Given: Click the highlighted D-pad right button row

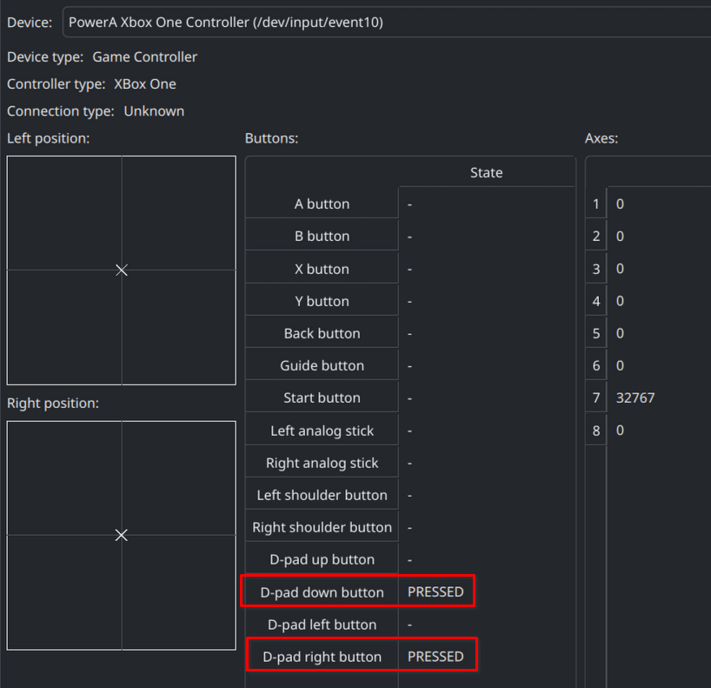Looking at the screenshot, I should (322, 655).
